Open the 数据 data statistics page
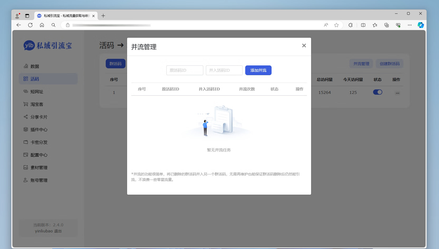 coord(35,66)
